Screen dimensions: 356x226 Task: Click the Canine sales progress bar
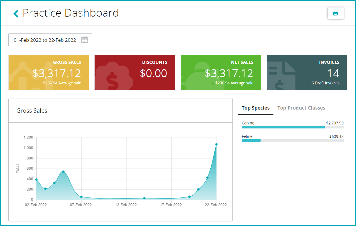pyautogui.click(x=292, y=127)
